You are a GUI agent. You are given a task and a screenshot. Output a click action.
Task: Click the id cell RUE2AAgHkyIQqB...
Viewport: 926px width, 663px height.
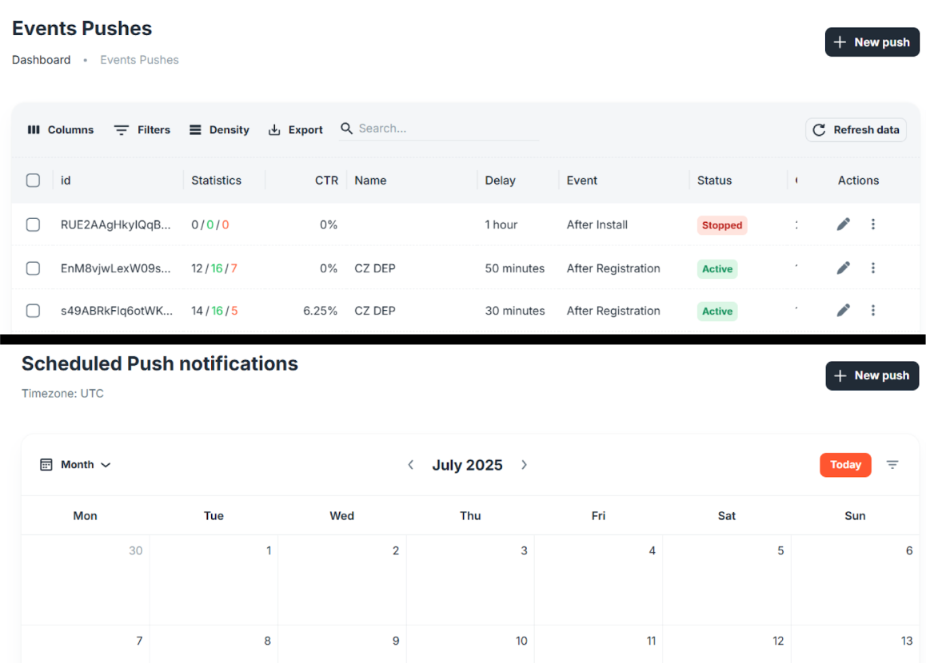pyautogui.click(x=115, y=224)
